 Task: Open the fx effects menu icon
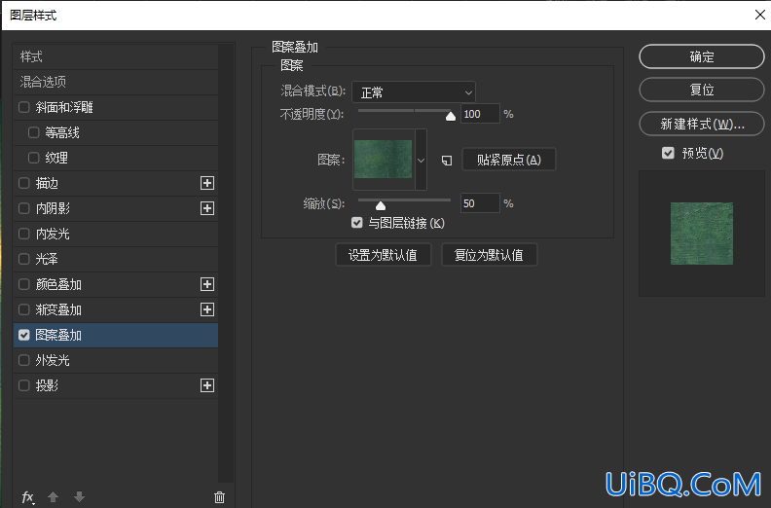[x=28, y=497]
